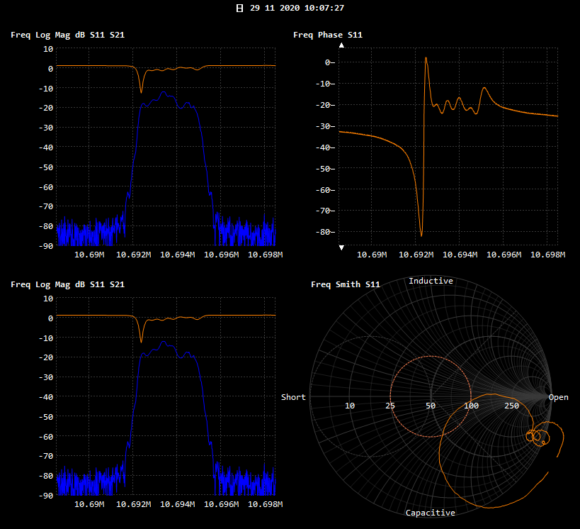Click the -50 dB tick on lower Log Mag chart
This screenshot has width=580, height=529.
pyautogui.click(x=46, y=417)
